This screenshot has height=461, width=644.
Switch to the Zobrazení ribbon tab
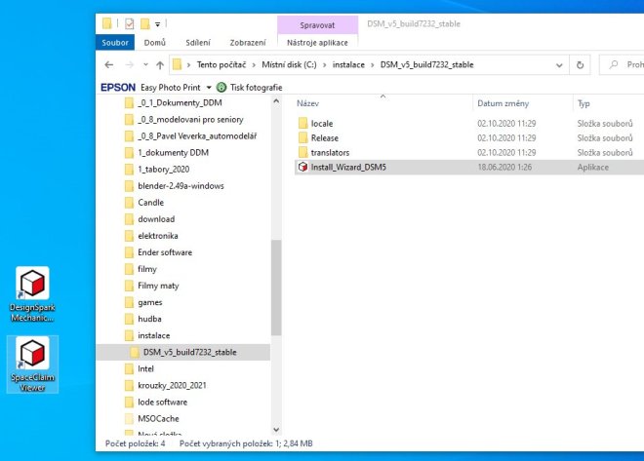click(248, 42)
